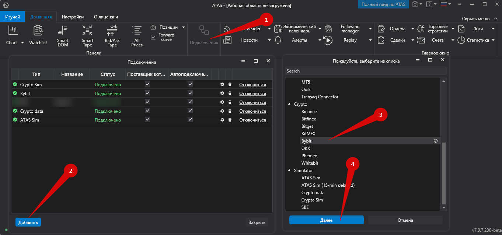Open Полный гайд по ATAS link
The width and height of the screenshot is (502, 235).
383,4
